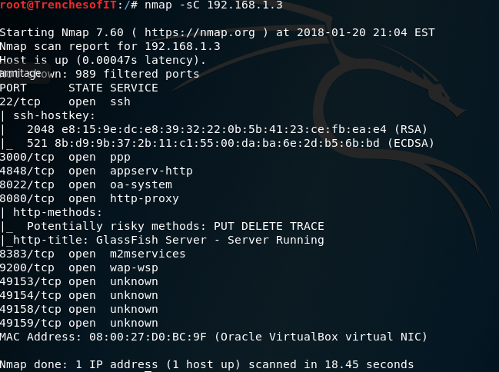
Task: Click the m2mservices service name
Action: (x=148, y=254)
